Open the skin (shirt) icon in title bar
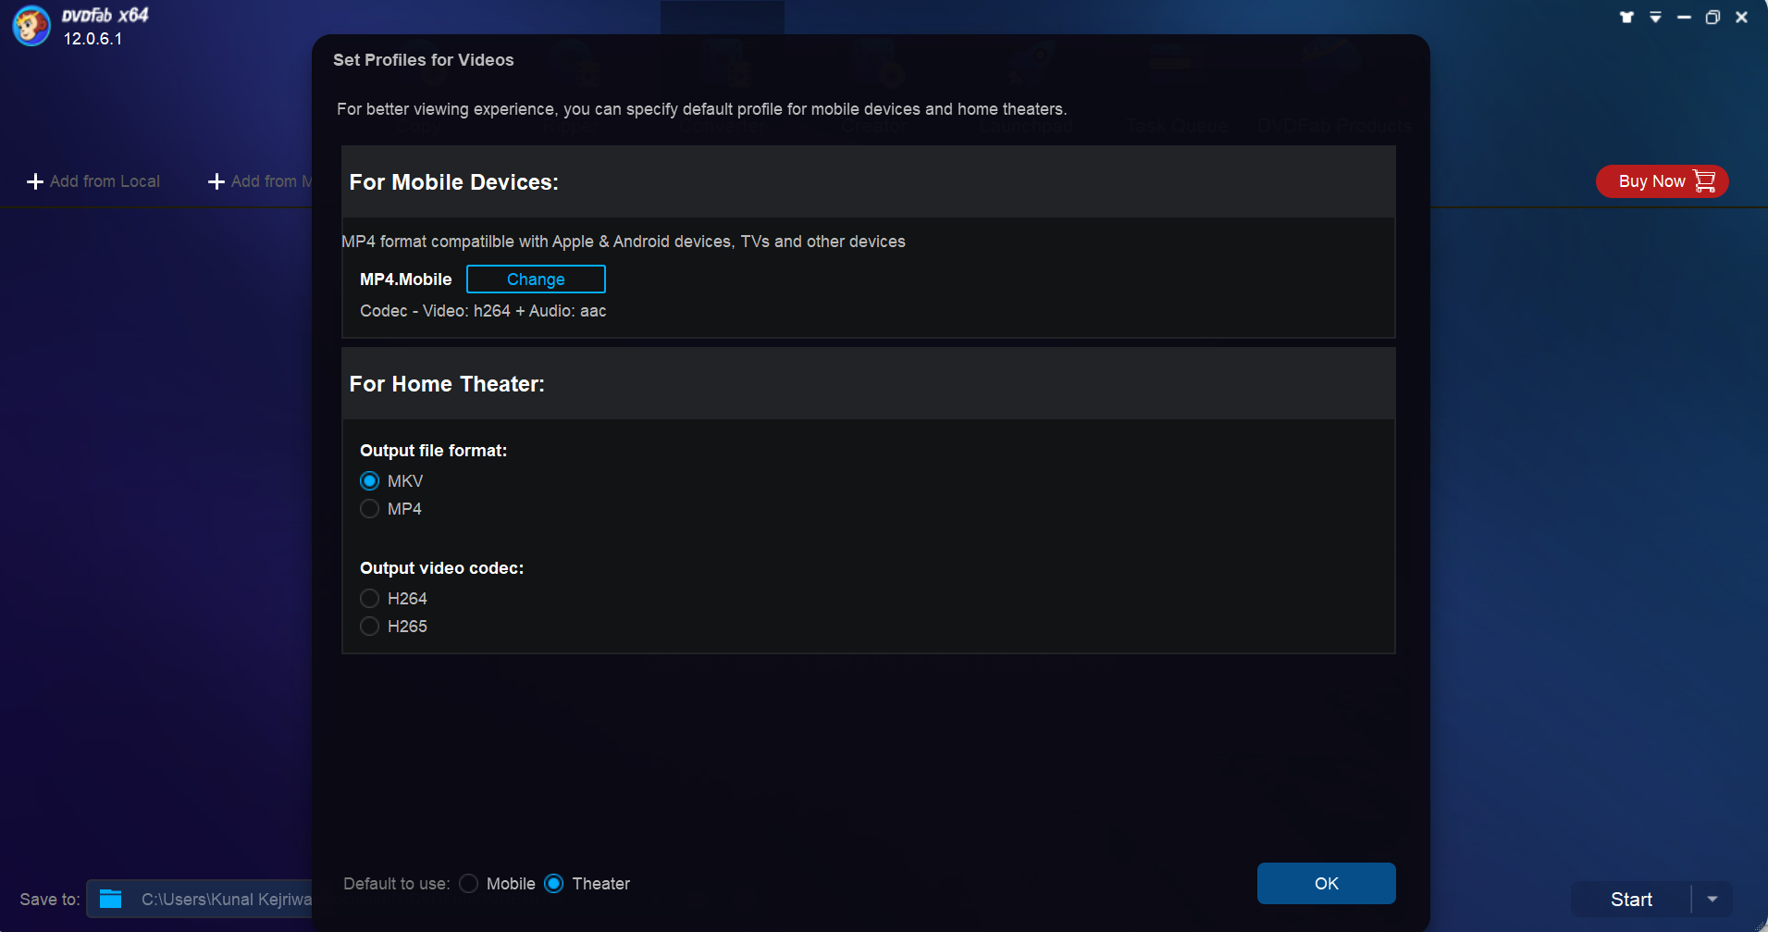This screenshot has width=1768, height=932. pyautogui.click(x=1626, y=18)
